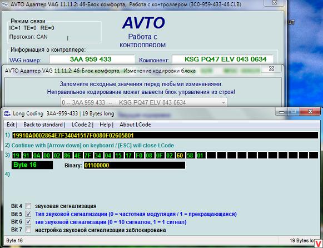323x248 pixels.
Task: Enable Bit 4 звуковая сигнализация checkbox
Action: coord(28,206)
